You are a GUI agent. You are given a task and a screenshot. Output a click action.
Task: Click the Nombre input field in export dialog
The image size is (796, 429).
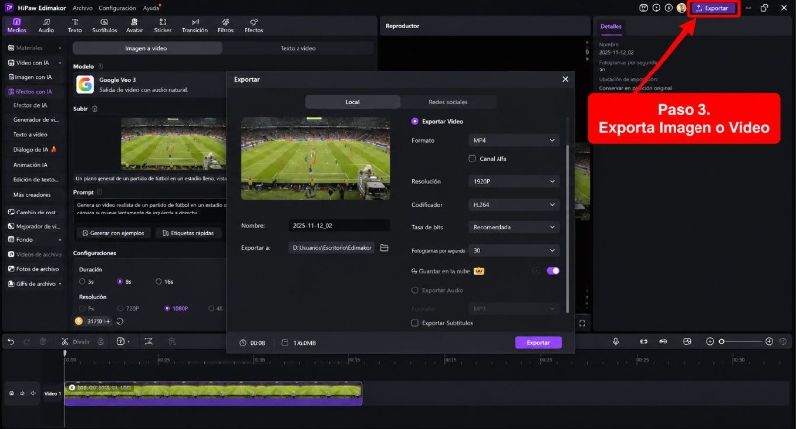click(x=338, y=225)
